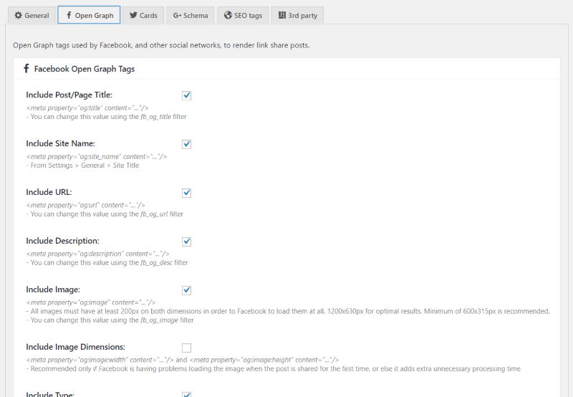Image resolution: width=573 pixels, height=397 pixels.
Task: Open the SEO tags tab
Action: (243, 15)
